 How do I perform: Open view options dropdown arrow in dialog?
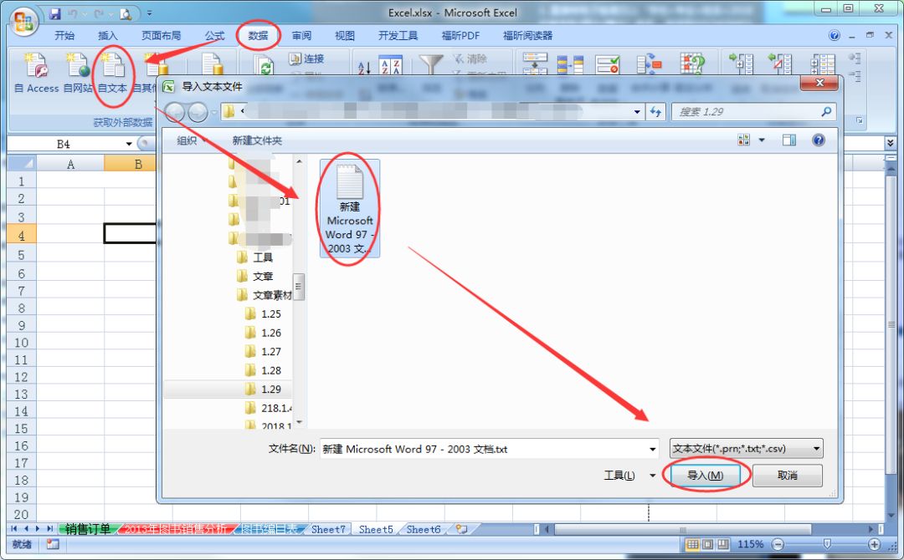[x=762, y=140]
